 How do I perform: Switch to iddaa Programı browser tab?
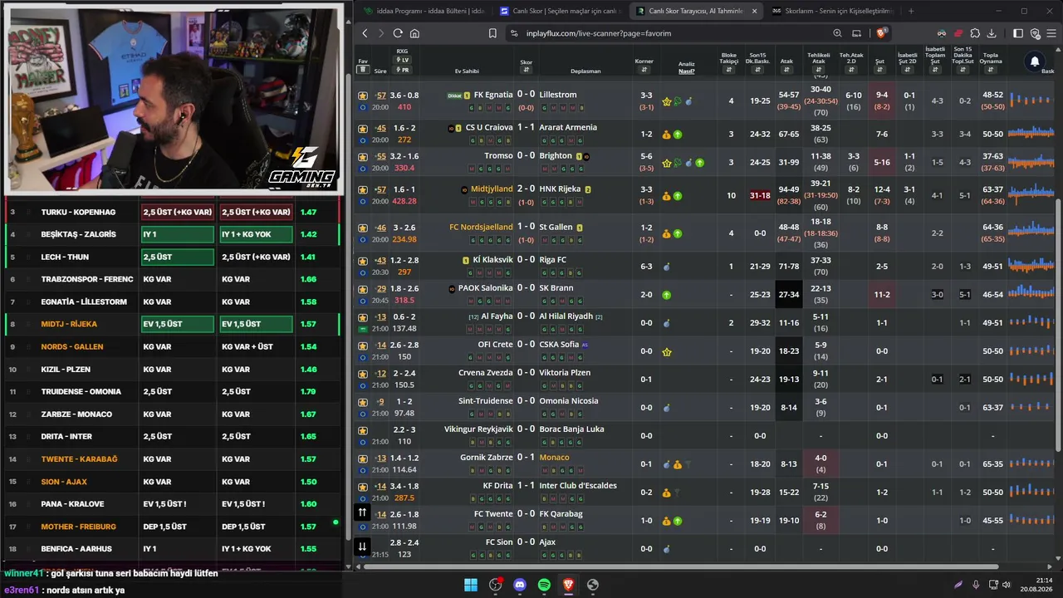(x=424, y=11)
